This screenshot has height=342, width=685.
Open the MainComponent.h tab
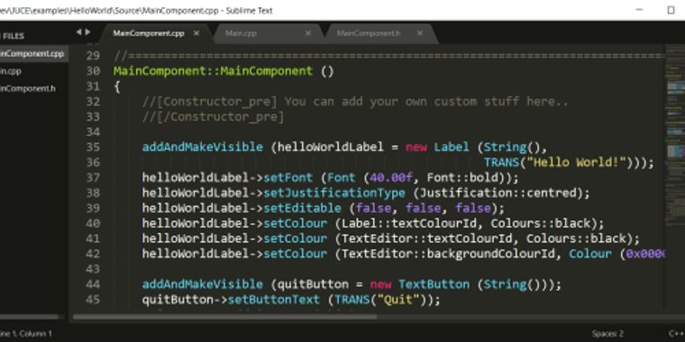click(369, 33)
